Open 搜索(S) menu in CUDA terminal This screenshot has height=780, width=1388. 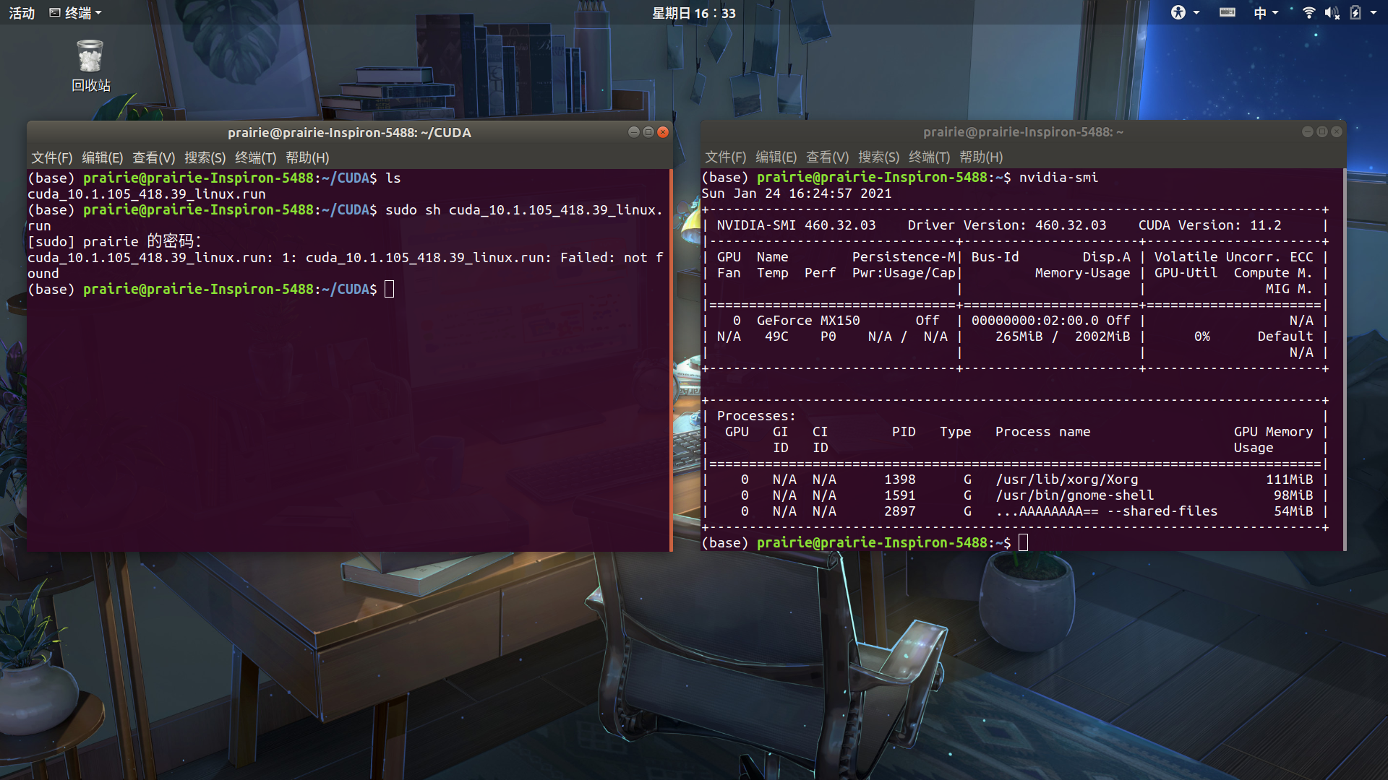coord(205,157)
